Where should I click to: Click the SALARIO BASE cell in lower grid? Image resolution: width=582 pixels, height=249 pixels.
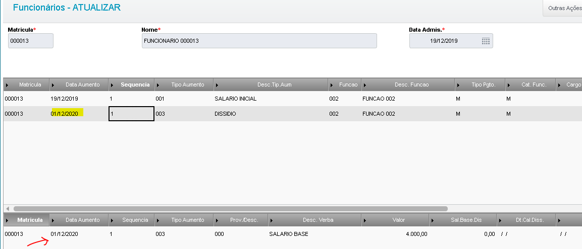tap(314, 234)
